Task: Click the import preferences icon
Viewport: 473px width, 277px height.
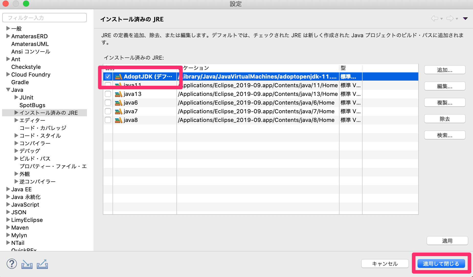Action: (x=27, y=264)
